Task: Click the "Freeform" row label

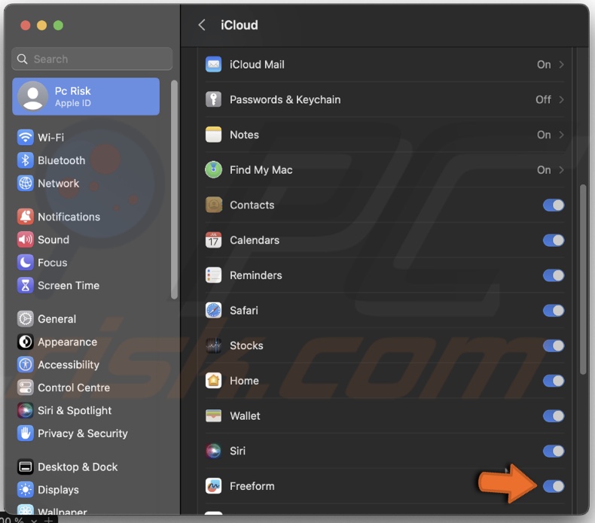Action: click(x=252, y=486)
